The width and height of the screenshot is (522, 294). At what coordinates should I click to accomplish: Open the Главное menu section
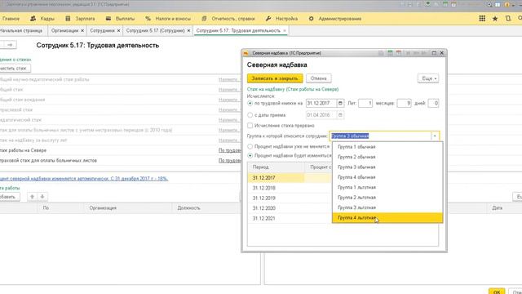(x=11, y=19)
